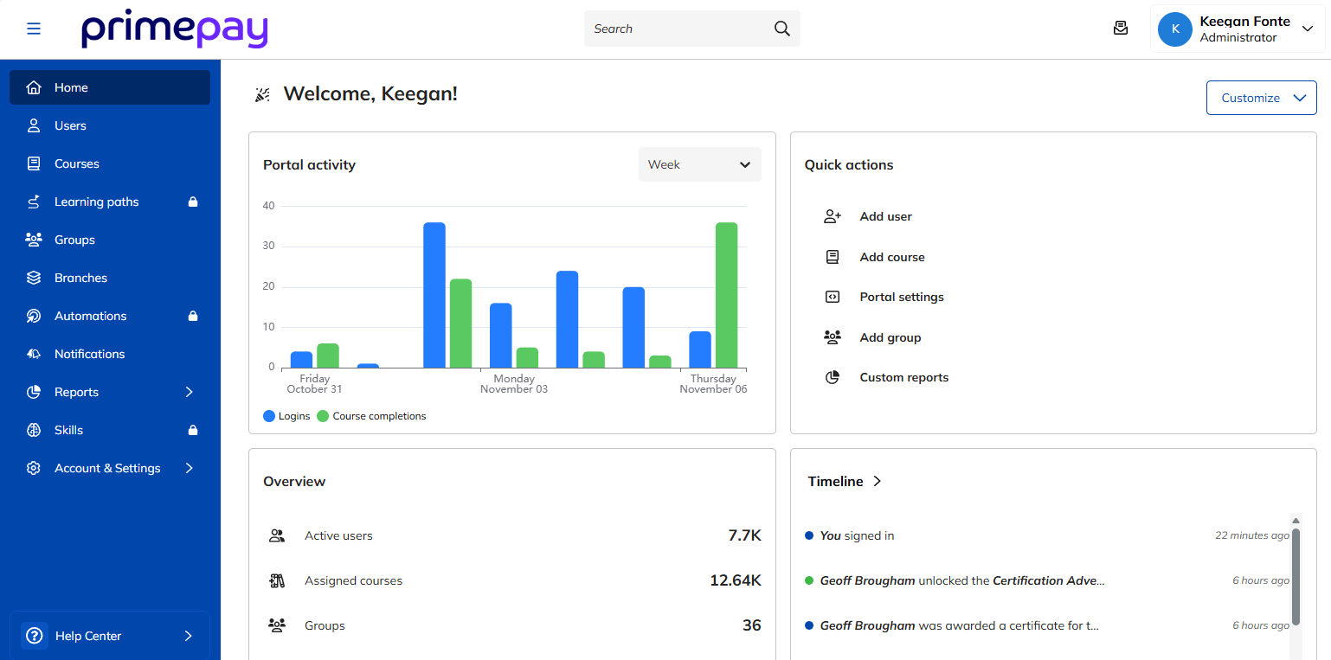Click the Custom reports pie icon
Image resolution: width=1331 pixels, height=660 pixels.
click(x=832, y=378)
